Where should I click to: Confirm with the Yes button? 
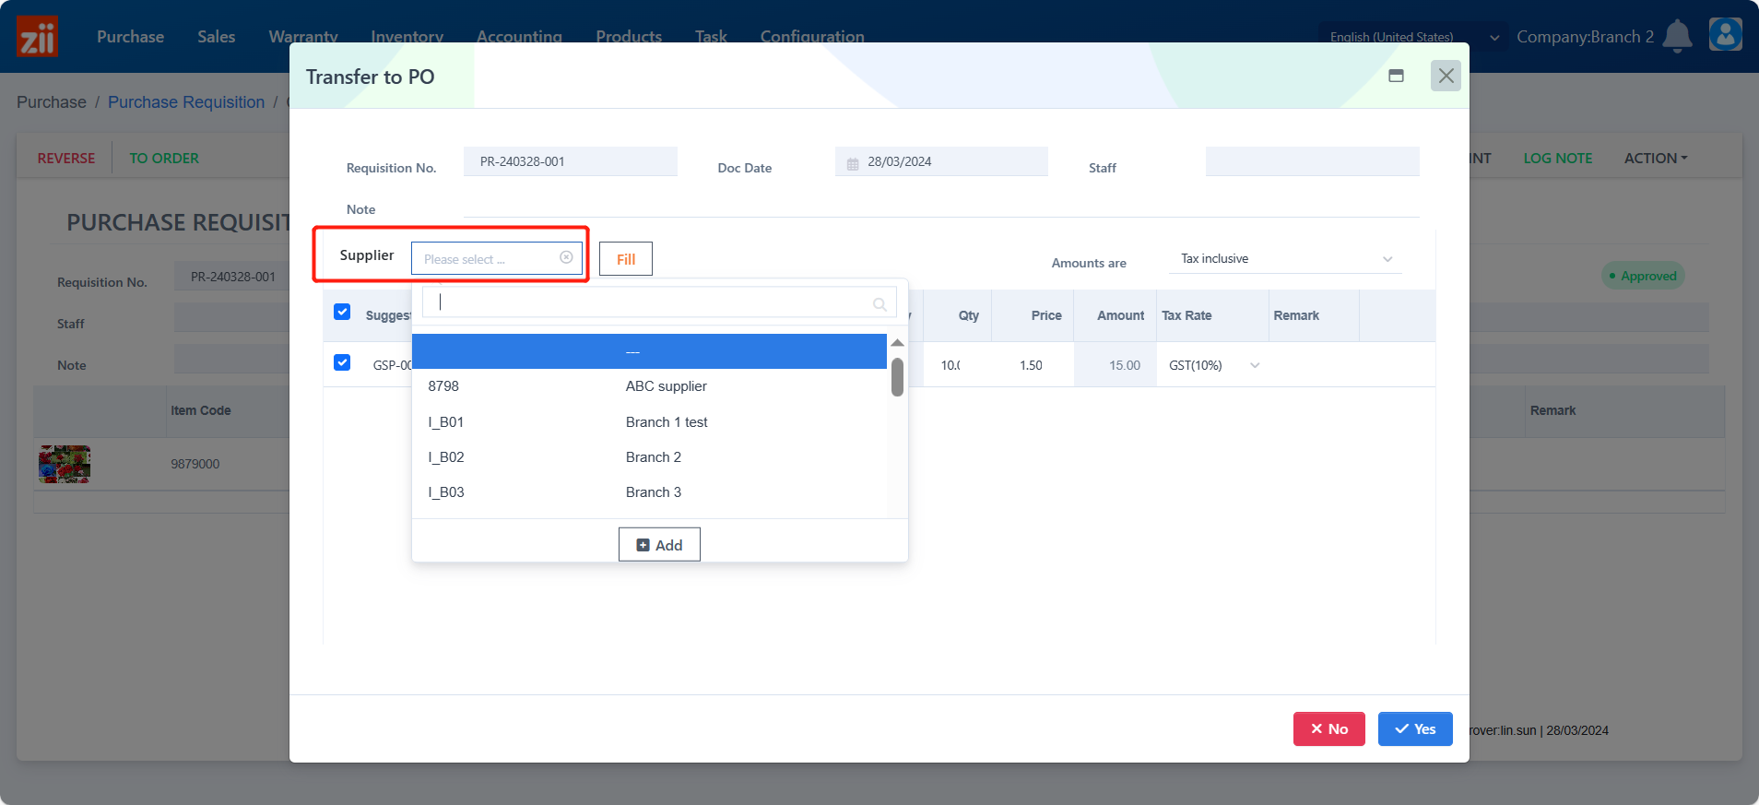point(1415,728)
